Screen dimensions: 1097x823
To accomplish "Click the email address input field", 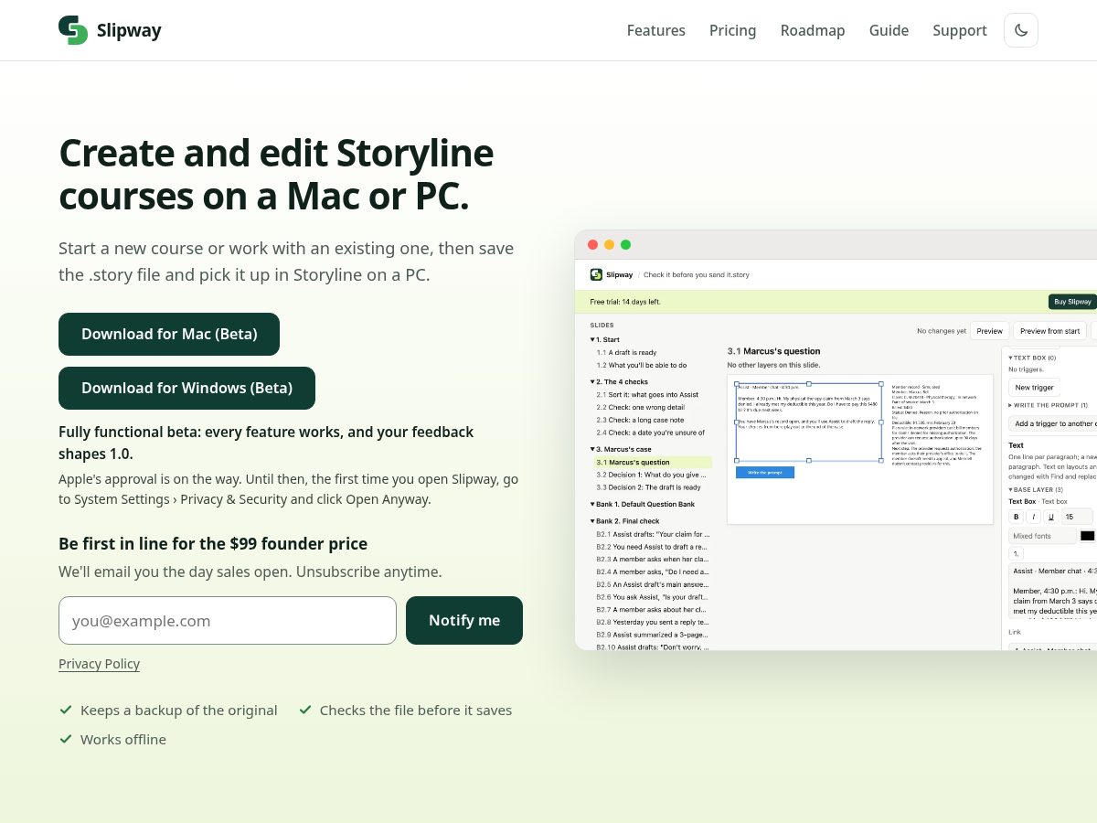I will [x=228, y=620].
